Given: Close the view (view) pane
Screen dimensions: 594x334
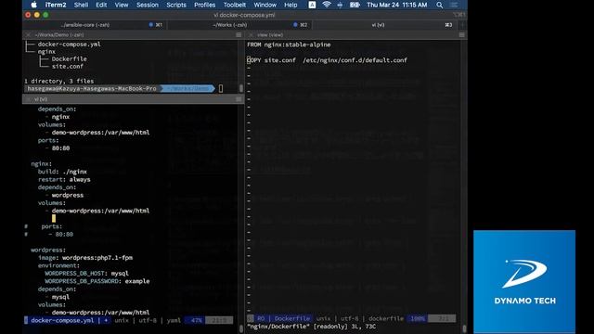Looking at the screenshot, I should pos(251,35).
